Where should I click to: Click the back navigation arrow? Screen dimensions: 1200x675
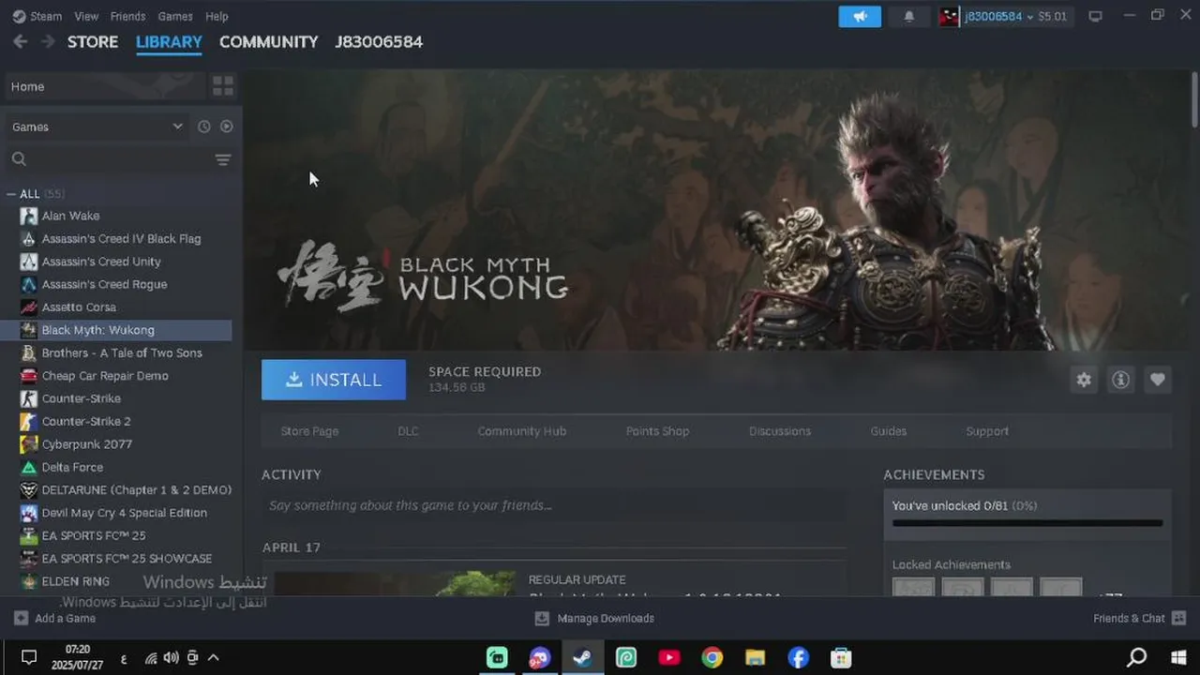(21, 41)
